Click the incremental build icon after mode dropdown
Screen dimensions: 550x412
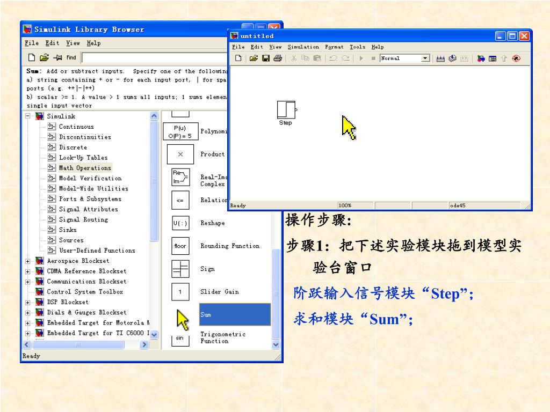(x=440, y=58)
